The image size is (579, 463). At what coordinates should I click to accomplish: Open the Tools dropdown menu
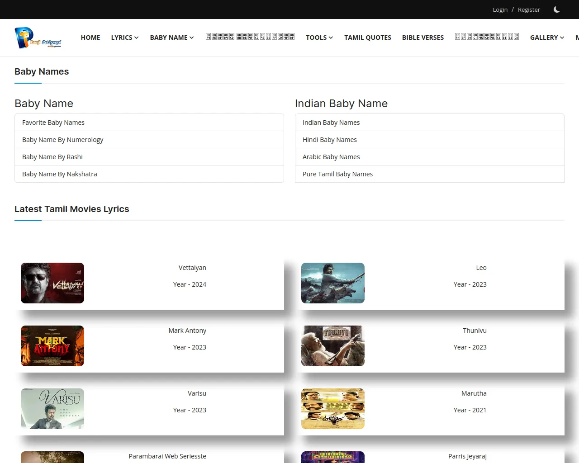click(319, 38)
